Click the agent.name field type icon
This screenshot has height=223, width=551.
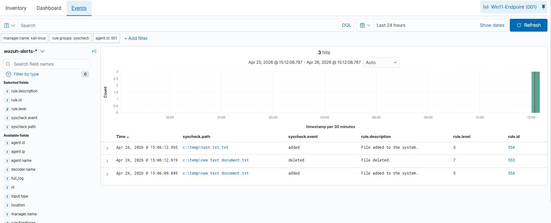pos(7,161)
